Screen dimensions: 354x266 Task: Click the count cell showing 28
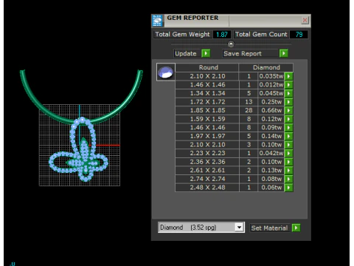pos(249,111)
